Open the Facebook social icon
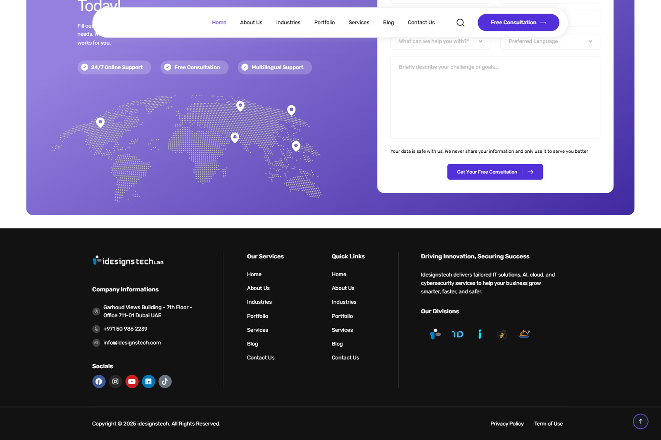661x440 pixels. (x=99, y=381)
